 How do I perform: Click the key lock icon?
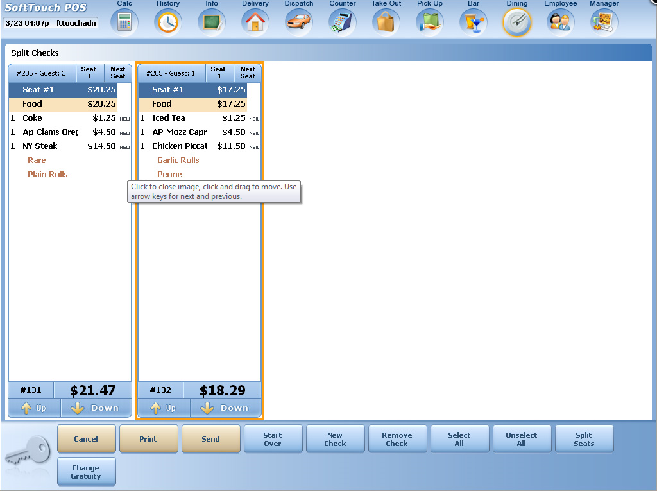coord(28,451)
